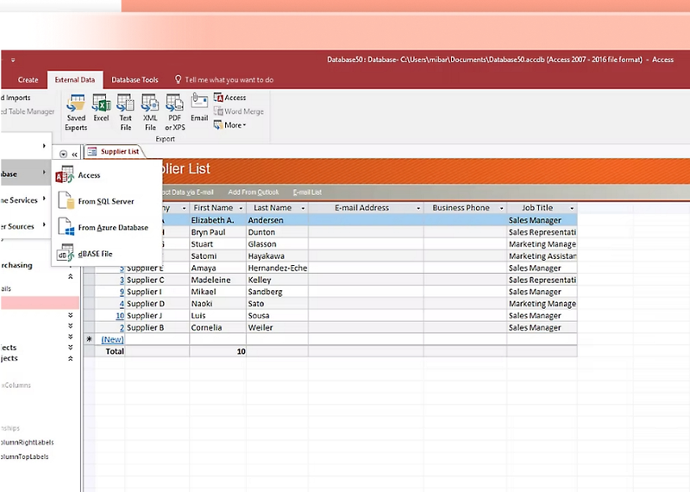Open supplier ID 9 link

pos(122,292)
